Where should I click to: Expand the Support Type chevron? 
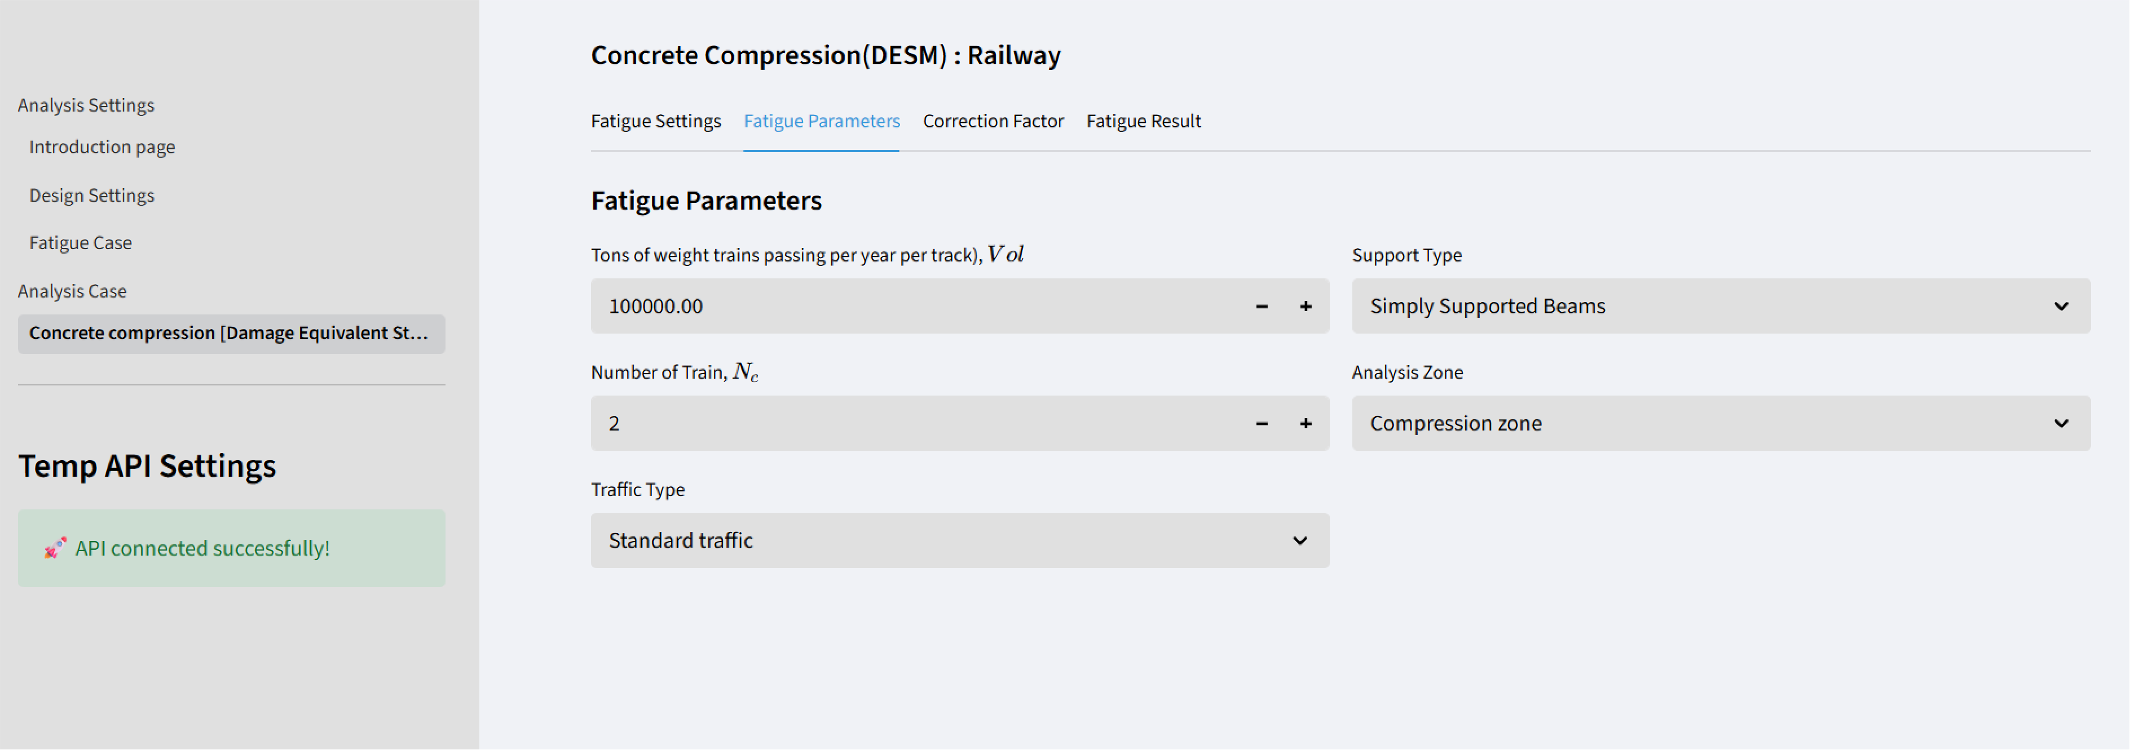click(2061, 307)
